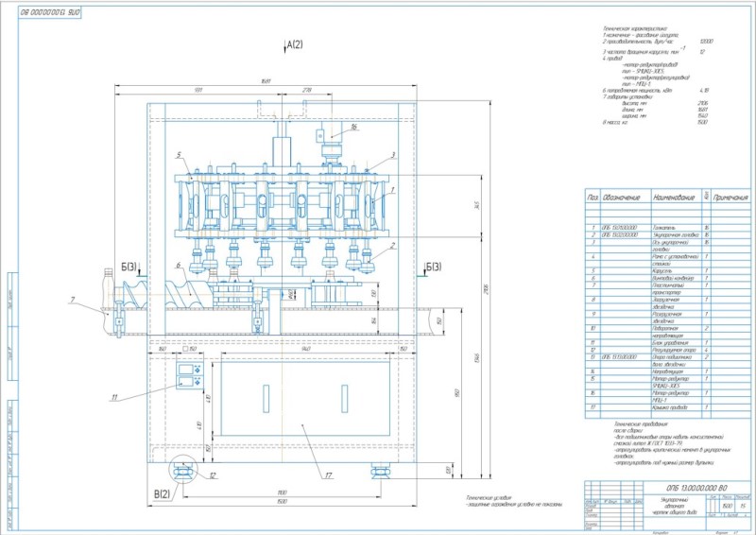Screen dimensions: 756x535
Task: Click leader callout 7 by the left conveyor
Action: coord(73,300)
